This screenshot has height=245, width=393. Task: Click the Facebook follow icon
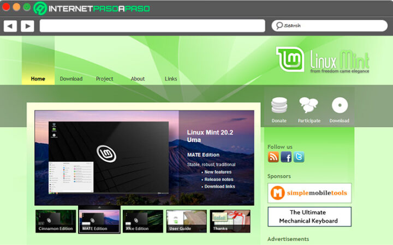[286, 157]
